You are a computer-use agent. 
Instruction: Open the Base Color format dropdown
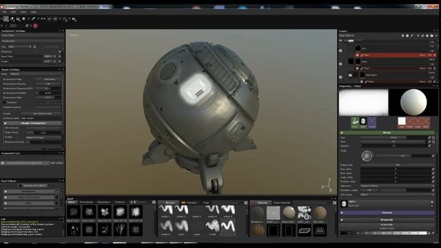[49, 56]
